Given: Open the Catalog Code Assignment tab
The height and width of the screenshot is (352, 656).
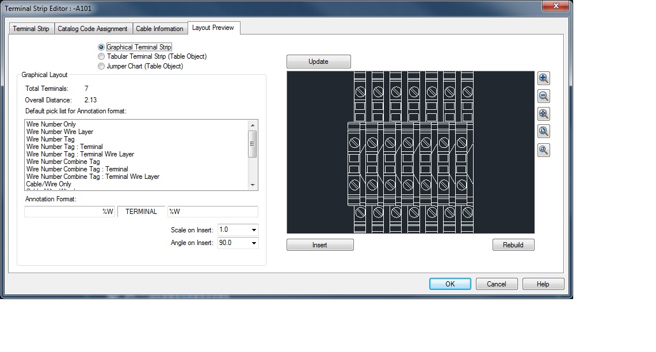Looking at the screenshot, I should tap(93, 29).
